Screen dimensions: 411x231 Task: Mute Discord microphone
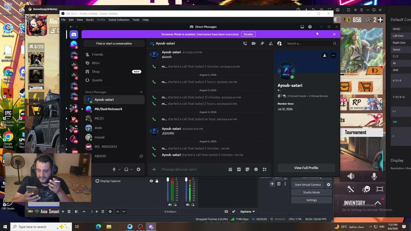click(x=114, y=169)
